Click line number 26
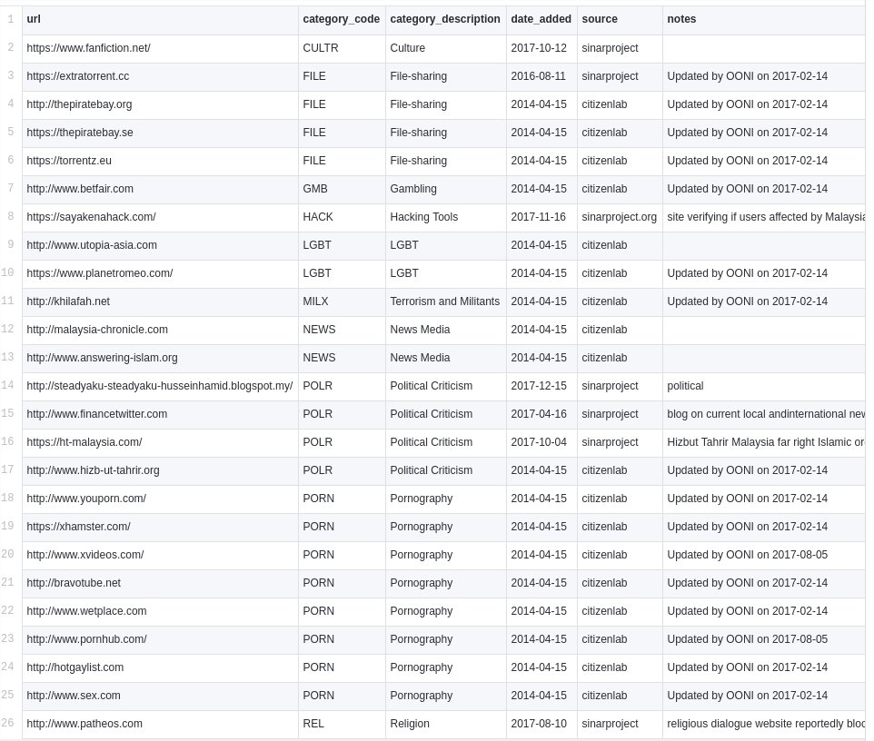The height and width of the screenshot is (741, 874). 8,723
